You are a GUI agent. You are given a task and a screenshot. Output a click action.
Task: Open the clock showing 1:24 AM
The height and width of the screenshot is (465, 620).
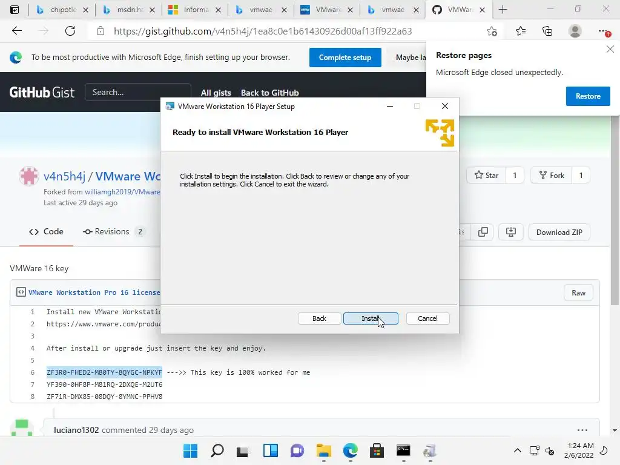(579, 450)
